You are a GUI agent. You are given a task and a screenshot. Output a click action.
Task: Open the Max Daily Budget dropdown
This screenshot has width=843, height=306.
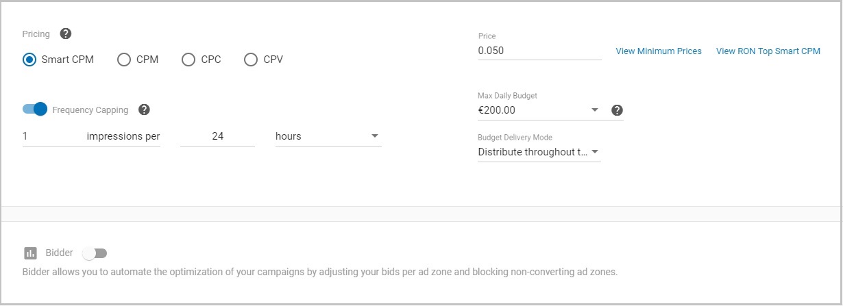pyautogui.click(x=539, y=110)
